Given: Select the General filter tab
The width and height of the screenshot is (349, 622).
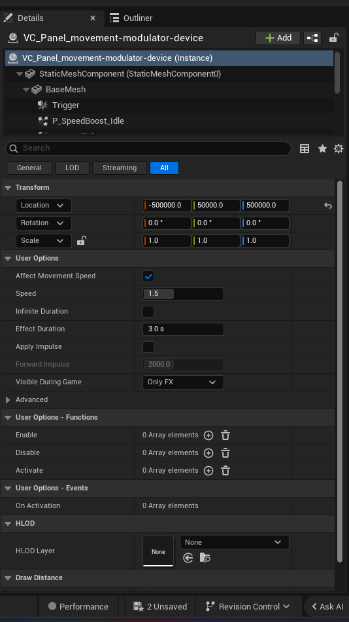Looking at the screenshot, I should (x=29, y=168).
